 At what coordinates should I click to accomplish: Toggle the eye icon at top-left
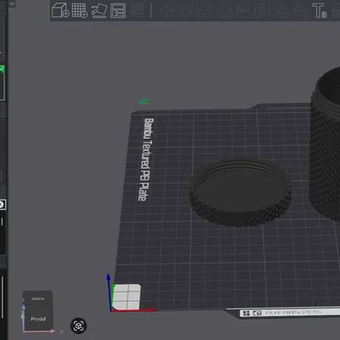(x=12, y=4)
